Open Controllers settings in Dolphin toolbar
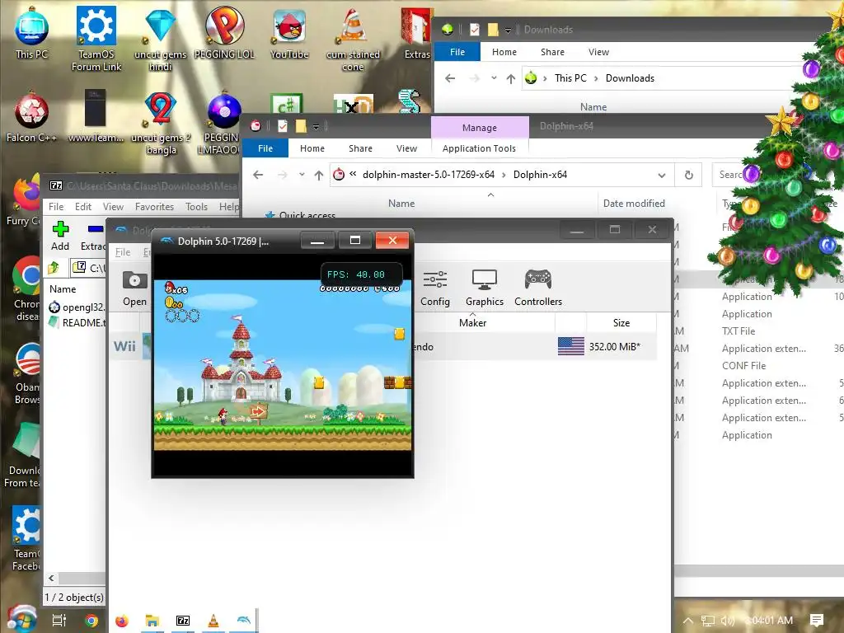The width and height of the screenshot is (844, 633). pos(538,288)
